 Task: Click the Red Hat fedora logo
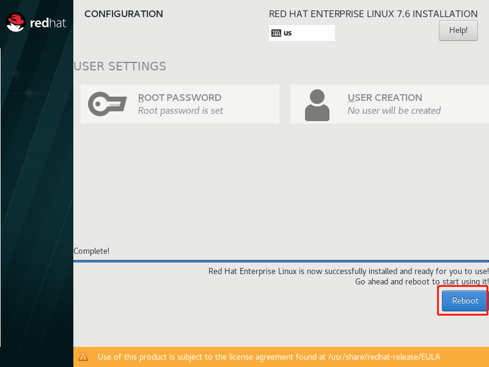[16, 22]
